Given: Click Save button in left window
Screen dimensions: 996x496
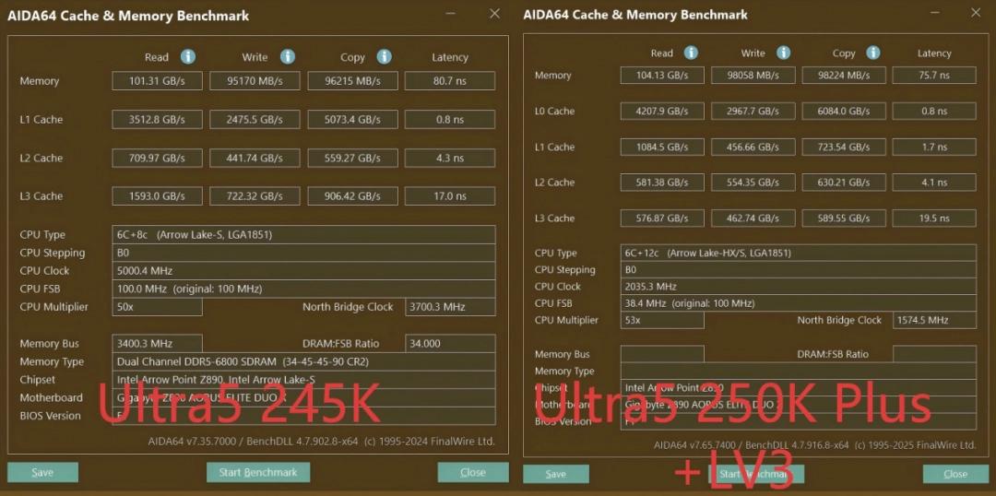Looking at the screenshot, I should coord(42,473).
